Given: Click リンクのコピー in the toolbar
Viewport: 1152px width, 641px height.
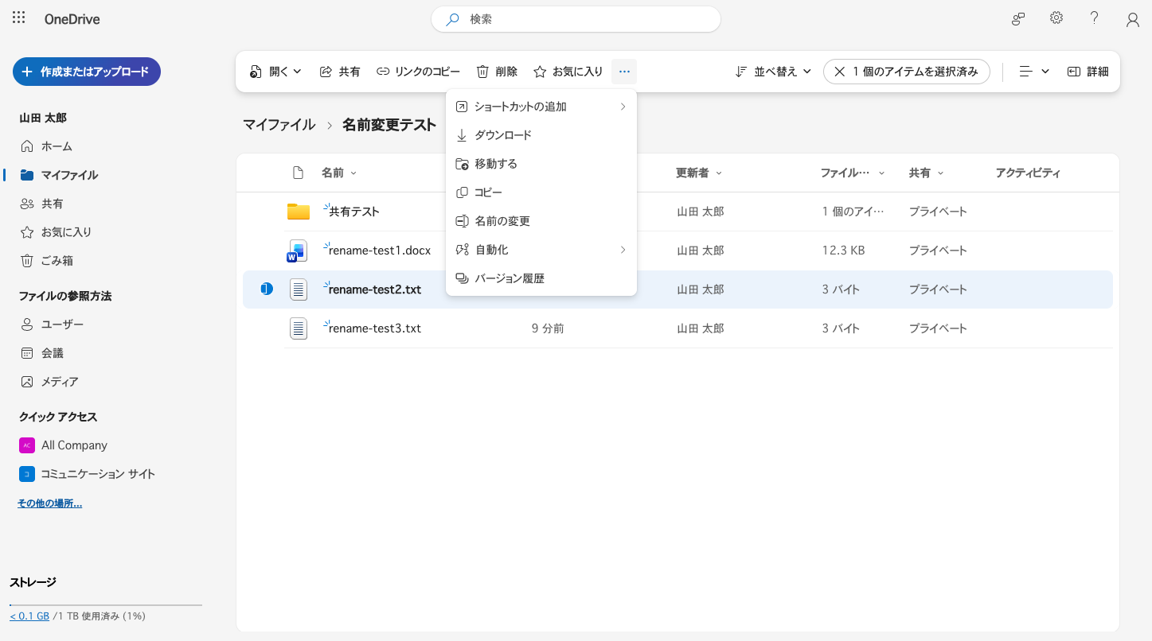Looking at the screenshot, I should click(x=418, y=72).
